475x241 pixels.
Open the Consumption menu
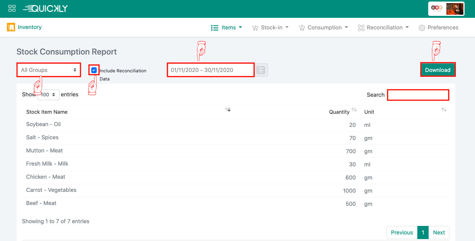pos(323,27)
